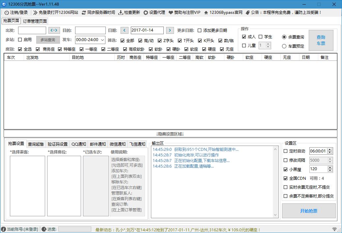Image resolution: width=342 pixels, height=233 pixels.
Task: Increase the 修改间隔 value stepper
Action: 330,159
